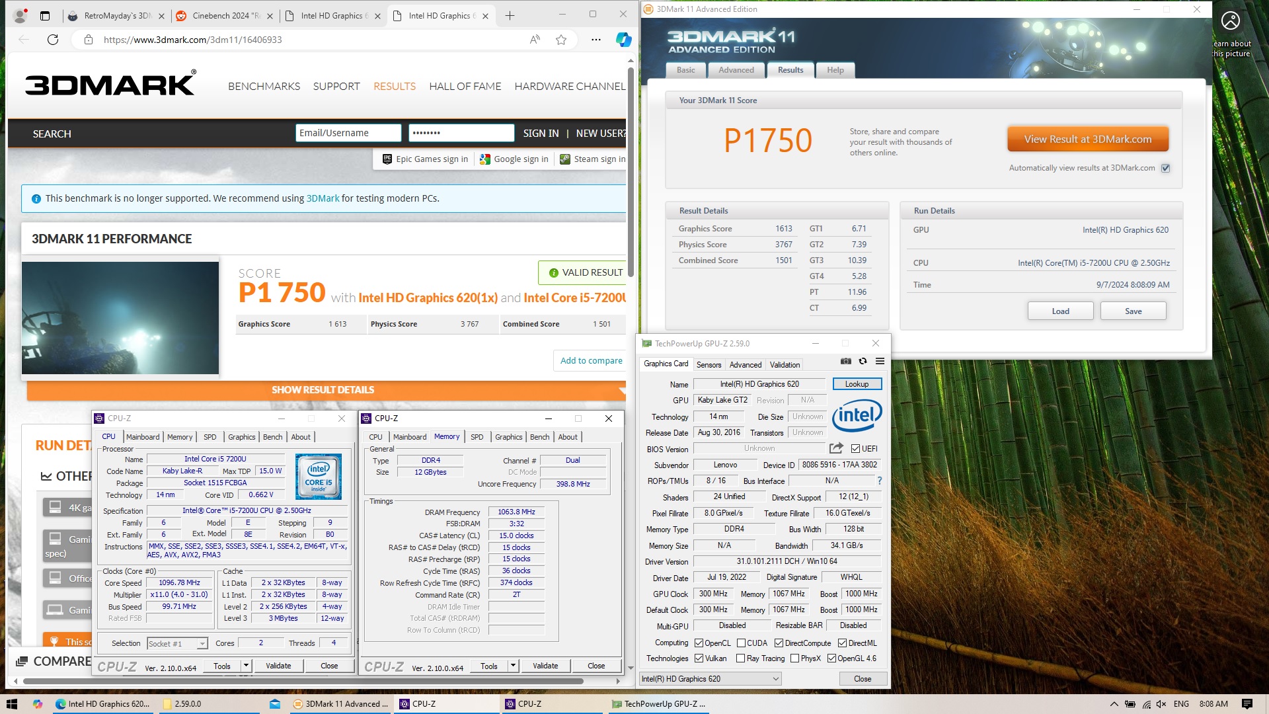1269x714 pixels.
Task: Reload the 3dmark.com page
Action: coord(53,40)
